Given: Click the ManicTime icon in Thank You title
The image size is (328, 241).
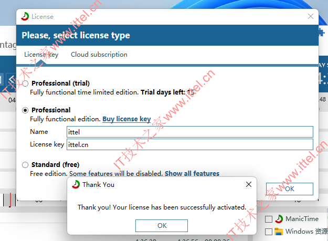Looking at the screenshot, I should click(x=76, y=184).
